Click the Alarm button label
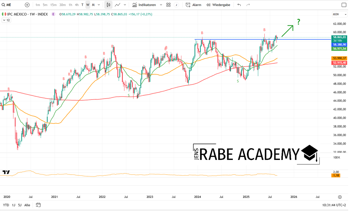 (197, 5)
